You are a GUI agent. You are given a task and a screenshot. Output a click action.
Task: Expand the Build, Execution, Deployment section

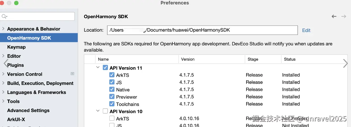click(x=3, y=83)
